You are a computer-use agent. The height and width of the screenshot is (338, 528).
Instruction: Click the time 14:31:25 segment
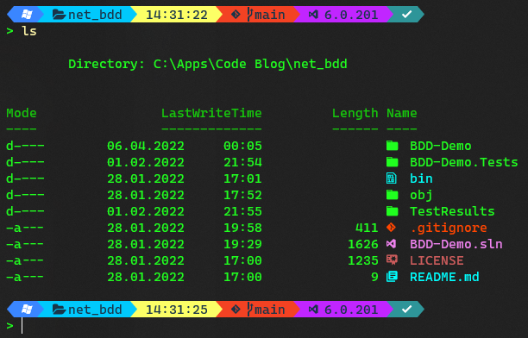(x=177, y=309)
